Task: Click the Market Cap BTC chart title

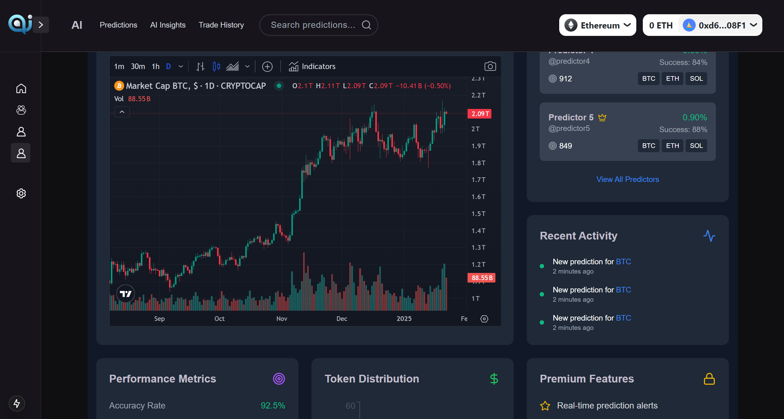Action: 196,86
